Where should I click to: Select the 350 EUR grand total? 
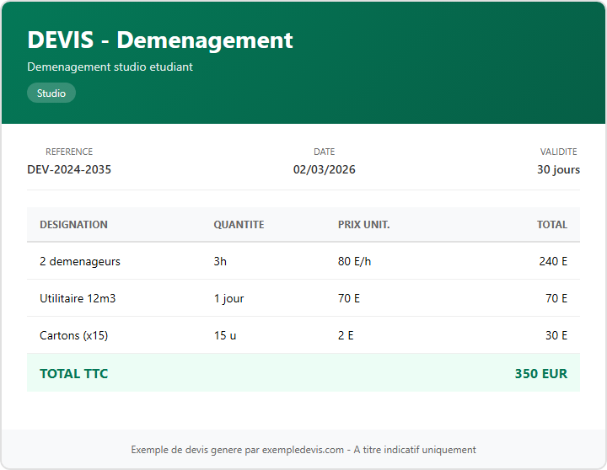[540, 373]
